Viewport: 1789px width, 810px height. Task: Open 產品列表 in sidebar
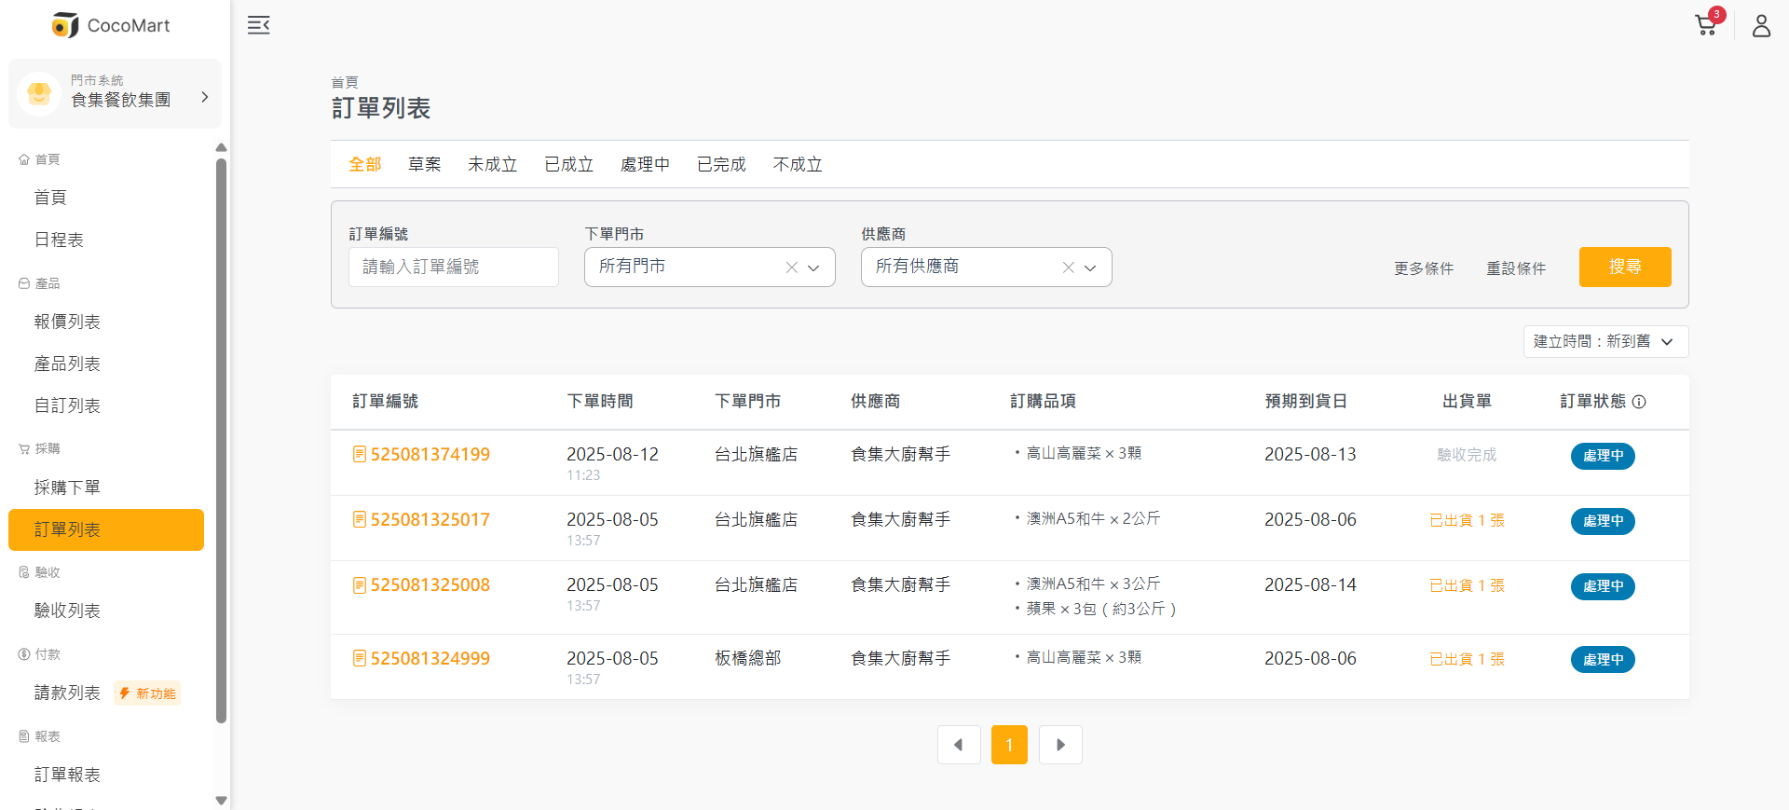(67, 364)
